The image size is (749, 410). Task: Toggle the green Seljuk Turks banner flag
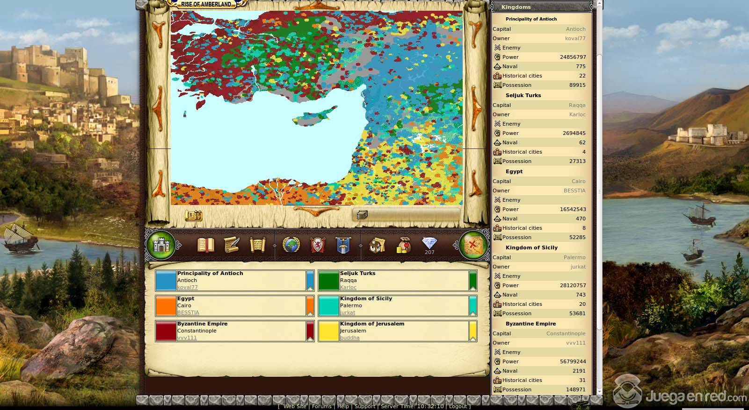coord(473,281)
